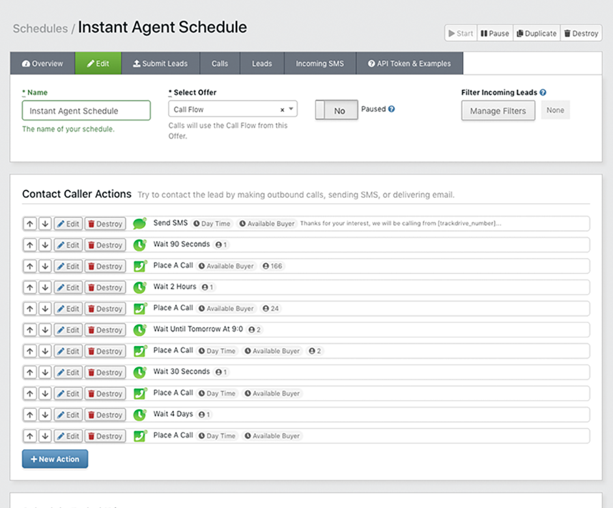Go to the Calls tab
613x508 pixels.
coord(220,63)
